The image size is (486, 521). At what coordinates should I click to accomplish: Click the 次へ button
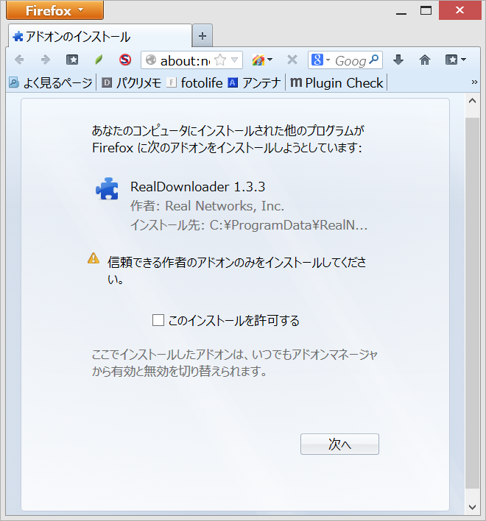[339, 444]
